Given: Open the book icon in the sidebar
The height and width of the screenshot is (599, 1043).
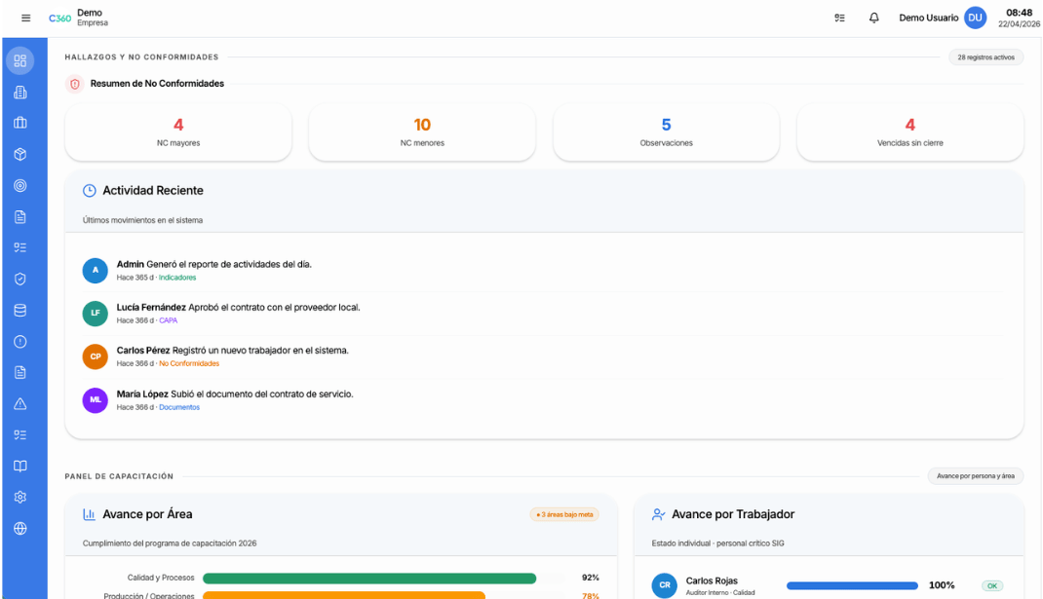Looking at the screenshot, I should point(20,466).
